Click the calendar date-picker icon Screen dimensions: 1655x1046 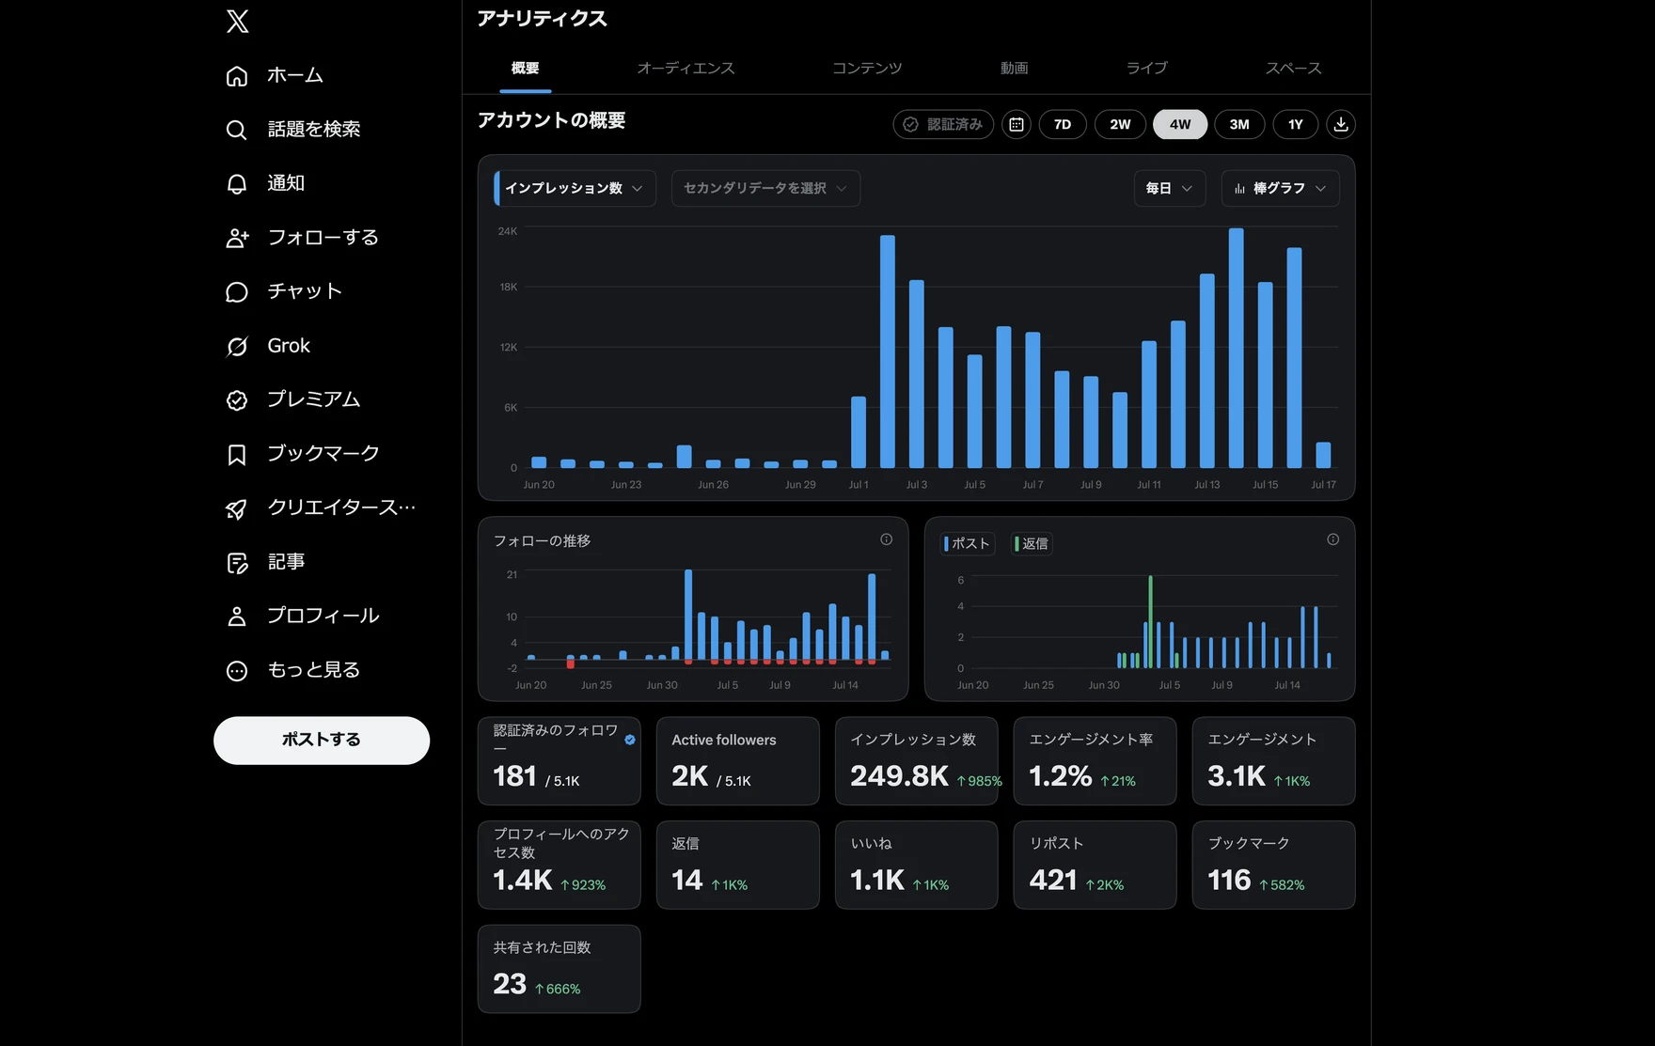1017,124
